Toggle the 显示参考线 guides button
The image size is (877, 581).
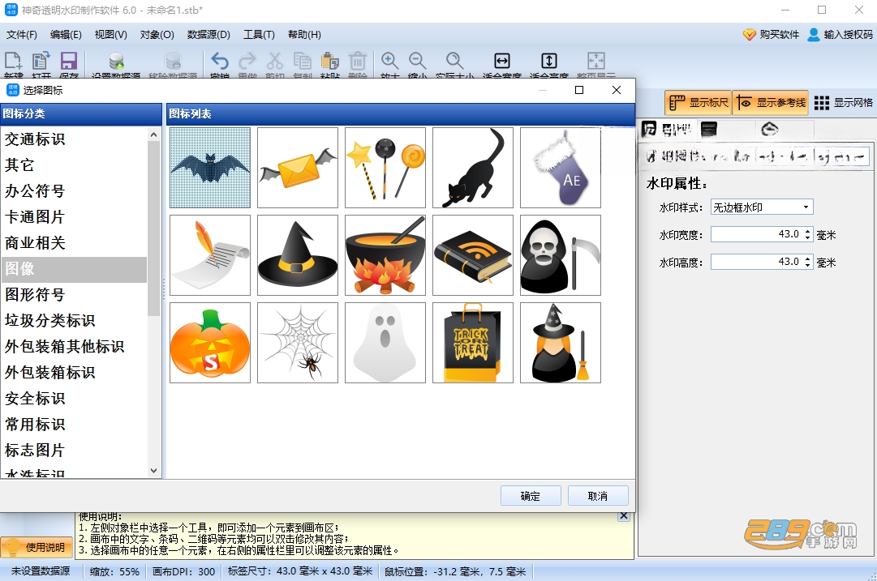(771, 103)
